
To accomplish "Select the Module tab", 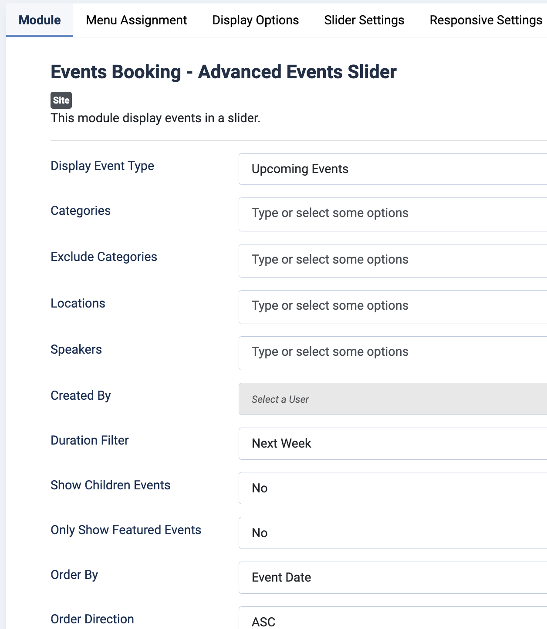I will click(x=40, y=20).
